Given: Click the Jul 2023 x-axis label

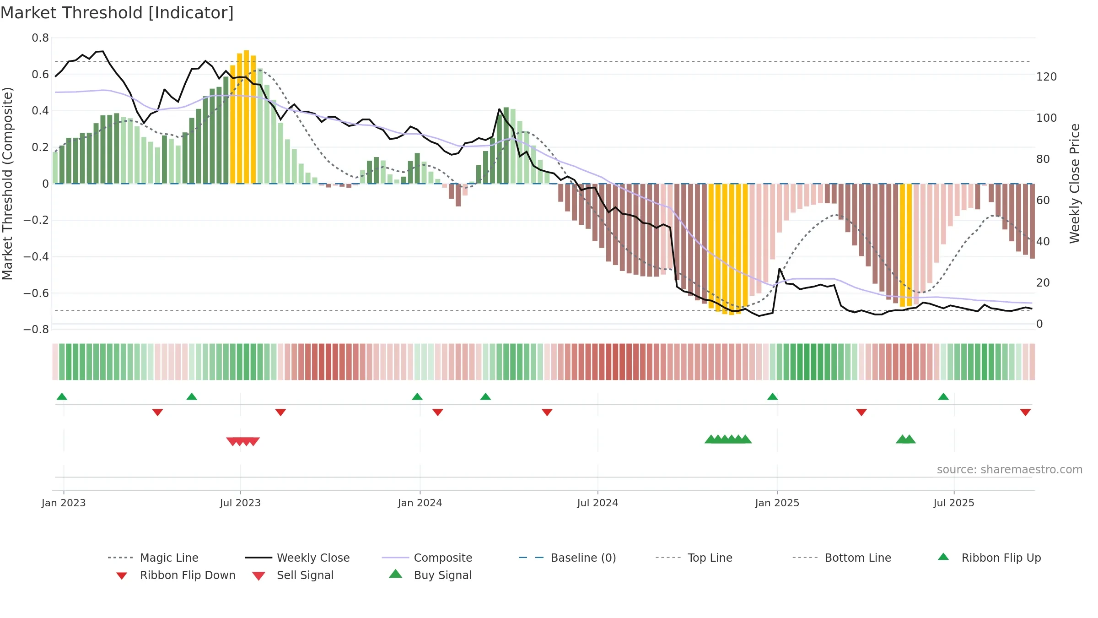Looking at the screenshot, I should (x=240, y=503).
